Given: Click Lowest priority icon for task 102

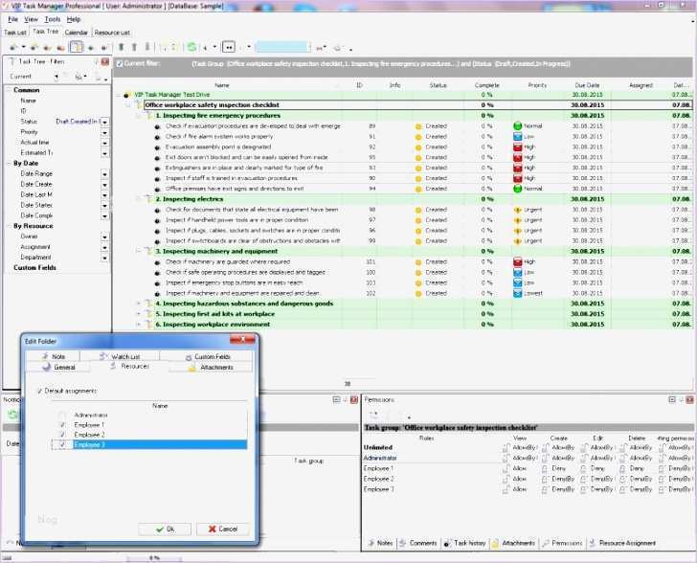Looking at the screenshot, I should (x=517, y=294).
